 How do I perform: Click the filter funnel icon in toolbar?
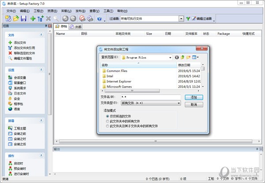(188, 19)
